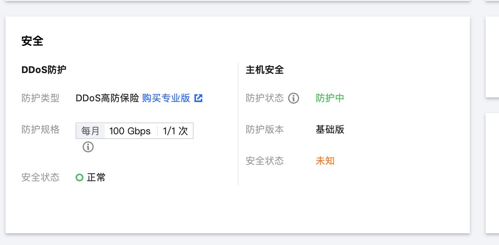Click the external link icon beside 购买专业版
Image resolution: width=499 pixels, height=245 pixels.
199,98
